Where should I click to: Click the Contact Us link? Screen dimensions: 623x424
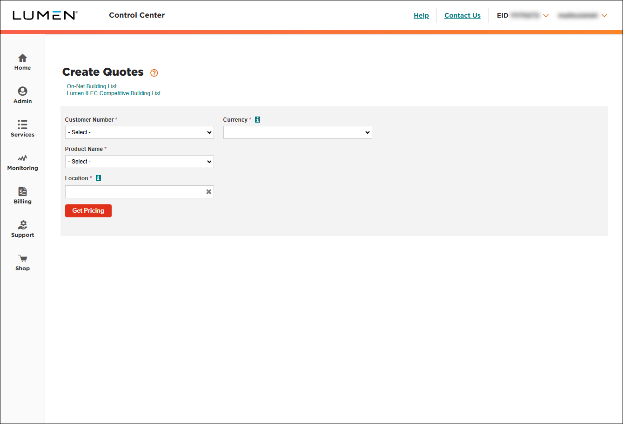click(462, 15)
